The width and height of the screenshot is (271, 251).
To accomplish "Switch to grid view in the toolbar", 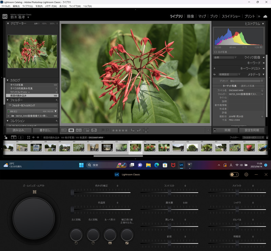I will tap(64, 130).
